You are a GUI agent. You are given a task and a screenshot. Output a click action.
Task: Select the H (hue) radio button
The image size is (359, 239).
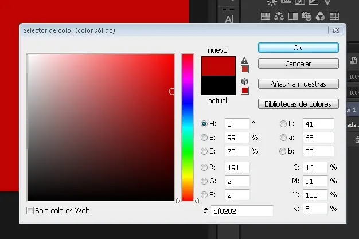(x=204, y=124)
